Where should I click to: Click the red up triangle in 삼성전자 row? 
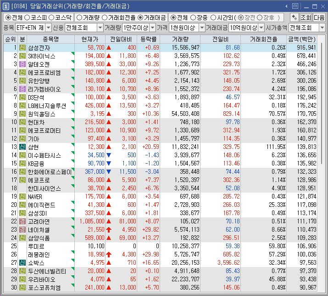109,48
